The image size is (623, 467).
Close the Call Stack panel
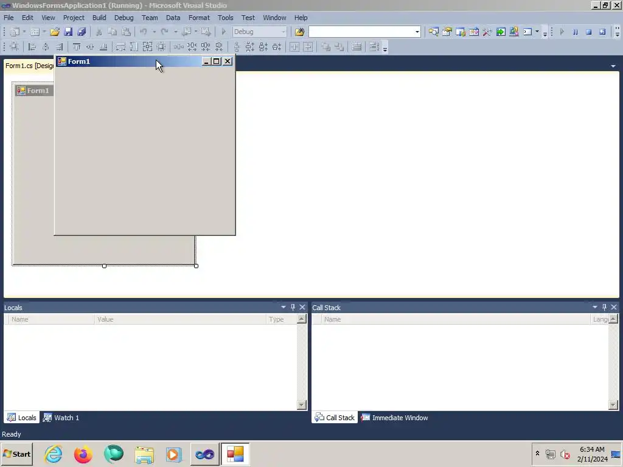click(614, 307)
